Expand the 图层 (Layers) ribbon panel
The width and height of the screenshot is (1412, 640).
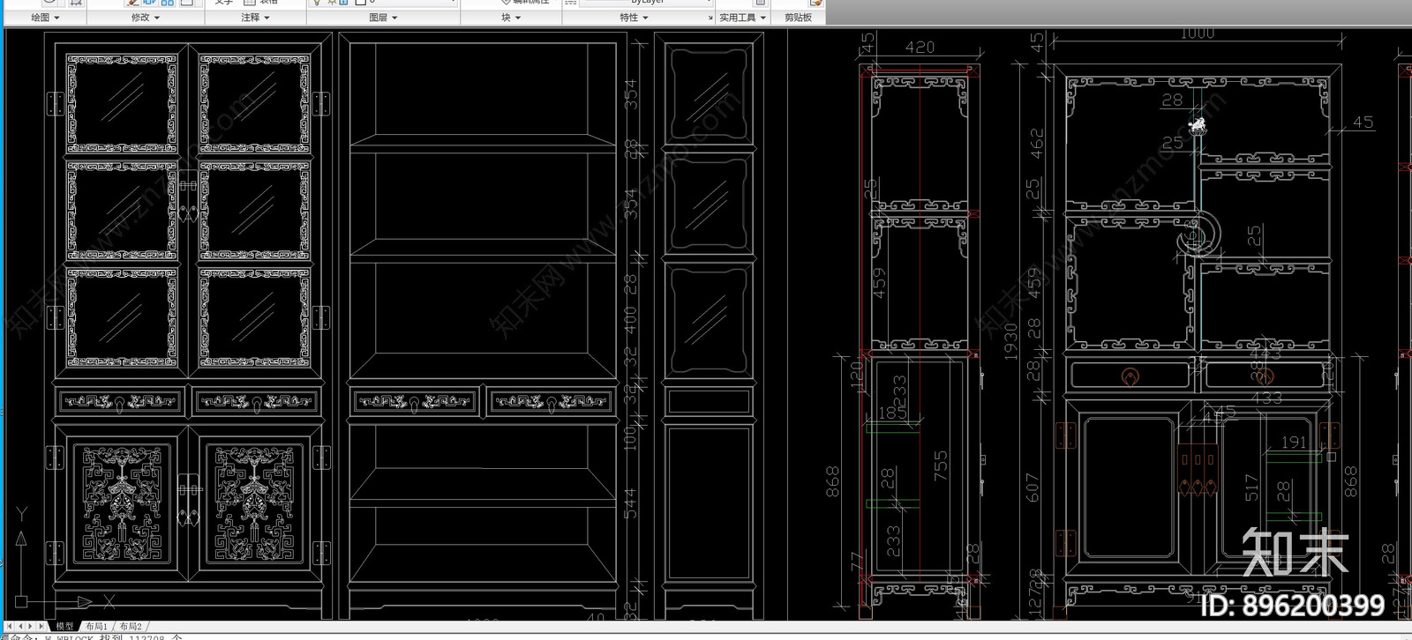383,17
